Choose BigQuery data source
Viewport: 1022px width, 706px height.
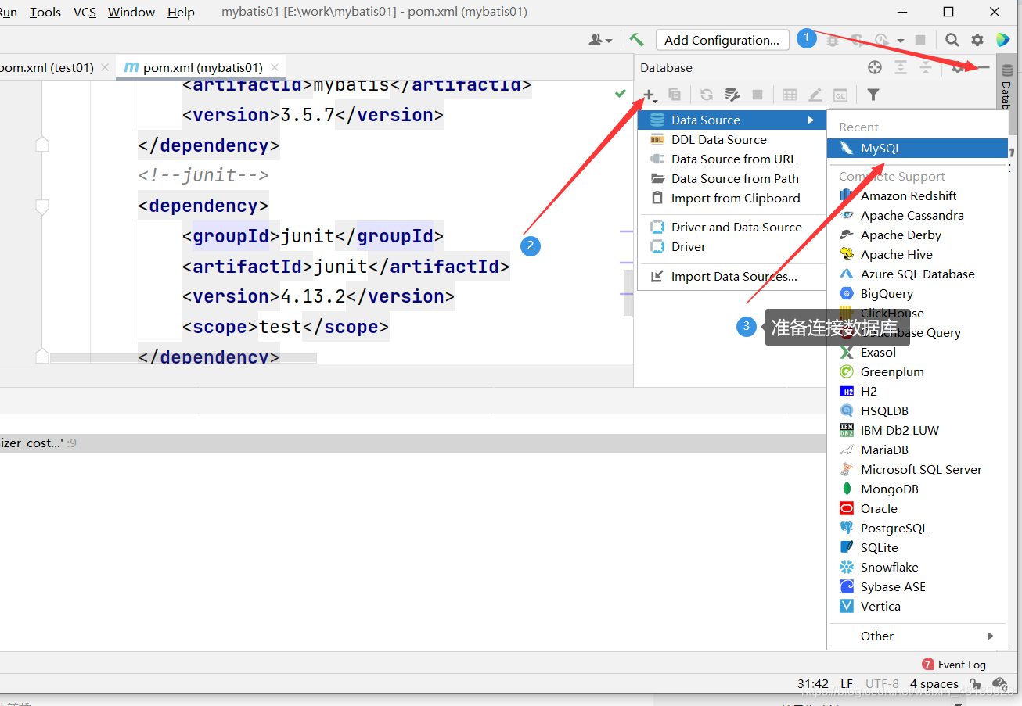917,293
